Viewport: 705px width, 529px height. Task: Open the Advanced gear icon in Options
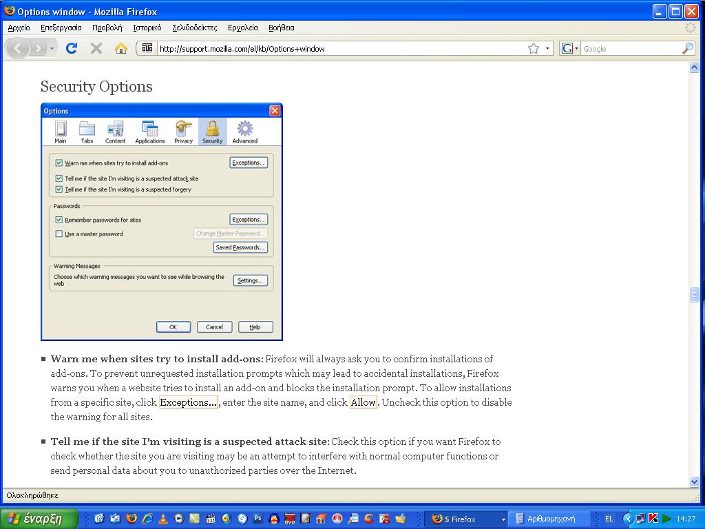pyautogui.click(x=244, y=132)
